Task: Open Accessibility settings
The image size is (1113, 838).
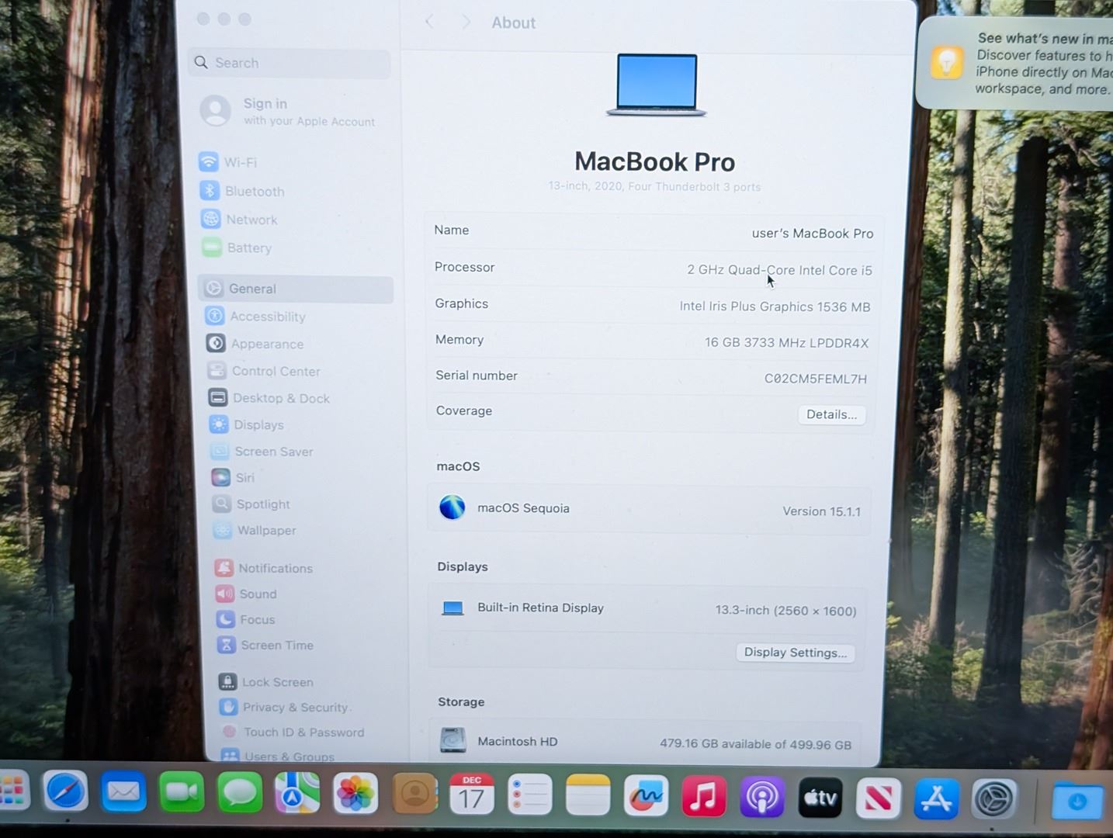Action: click(x=267, y=317)
